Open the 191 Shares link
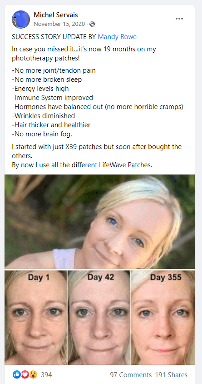The height and width of the screenshot is (384, 202). pos(171,375)
